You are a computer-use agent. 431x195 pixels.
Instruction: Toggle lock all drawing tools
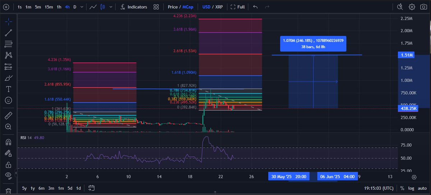tap(9, 164)
